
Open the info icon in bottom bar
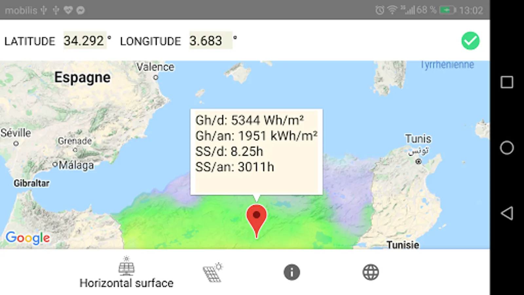pos(292,272)
